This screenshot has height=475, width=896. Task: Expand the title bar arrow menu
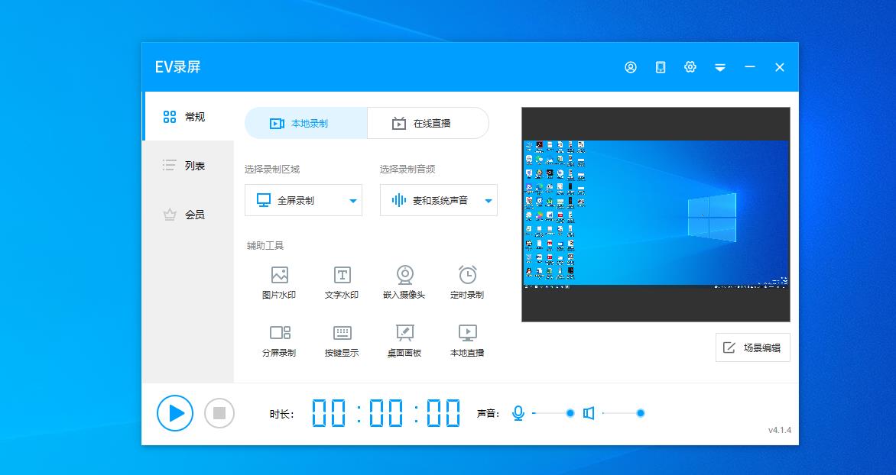click(719, 67)
